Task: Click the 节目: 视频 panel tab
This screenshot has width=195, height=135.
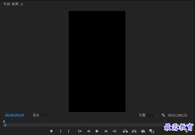Action: point(11,4)
